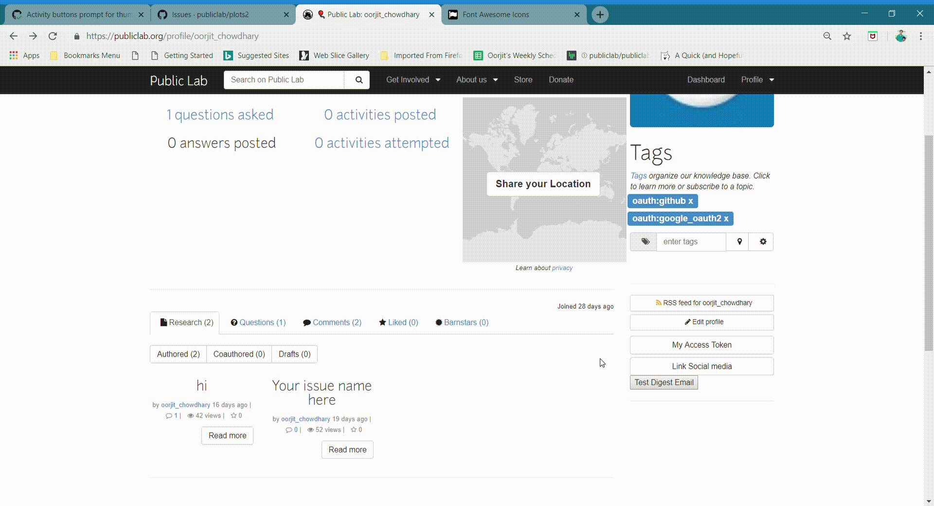Close the Activity buttons prompt tab
This screenshot has height=506, width=934.
tap(141, 15)
